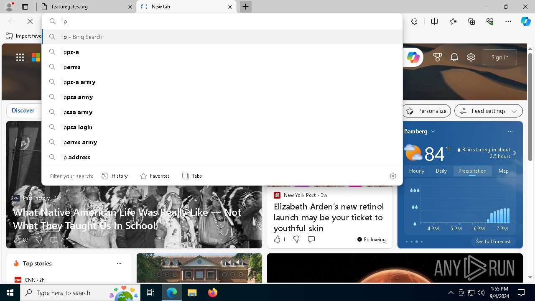Open Task View on the taskbar
The height and width of the screenshot is (301, 535).
[150, 293]
